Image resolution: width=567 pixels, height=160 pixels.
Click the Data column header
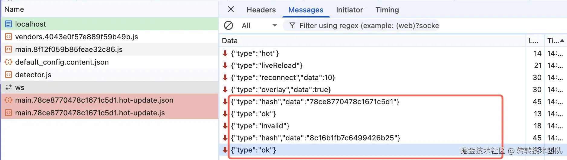(x=230, y=41)
